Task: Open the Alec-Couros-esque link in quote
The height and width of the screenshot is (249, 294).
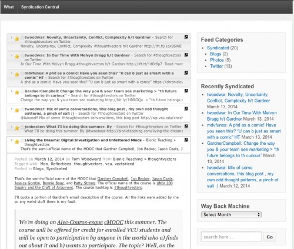Action: pos(80,223)
